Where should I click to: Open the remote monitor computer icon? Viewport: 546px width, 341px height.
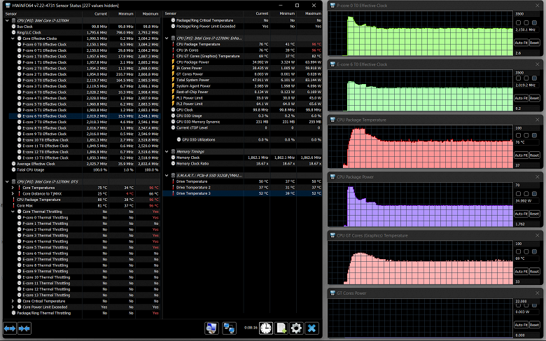click(x=211, y=328)
